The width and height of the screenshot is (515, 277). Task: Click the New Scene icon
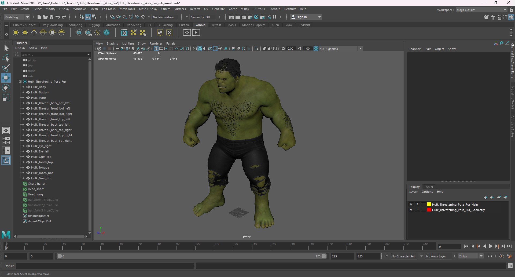(x=39, y=17)
